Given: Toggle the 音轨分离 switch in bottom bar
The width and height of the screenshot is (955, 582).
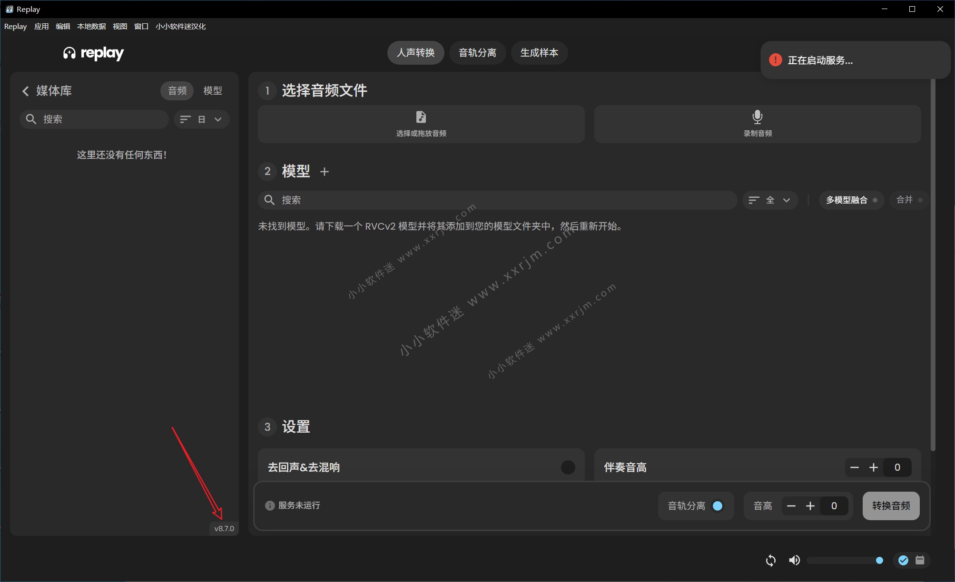Looking at the screenshot, I should click(718, 506).
